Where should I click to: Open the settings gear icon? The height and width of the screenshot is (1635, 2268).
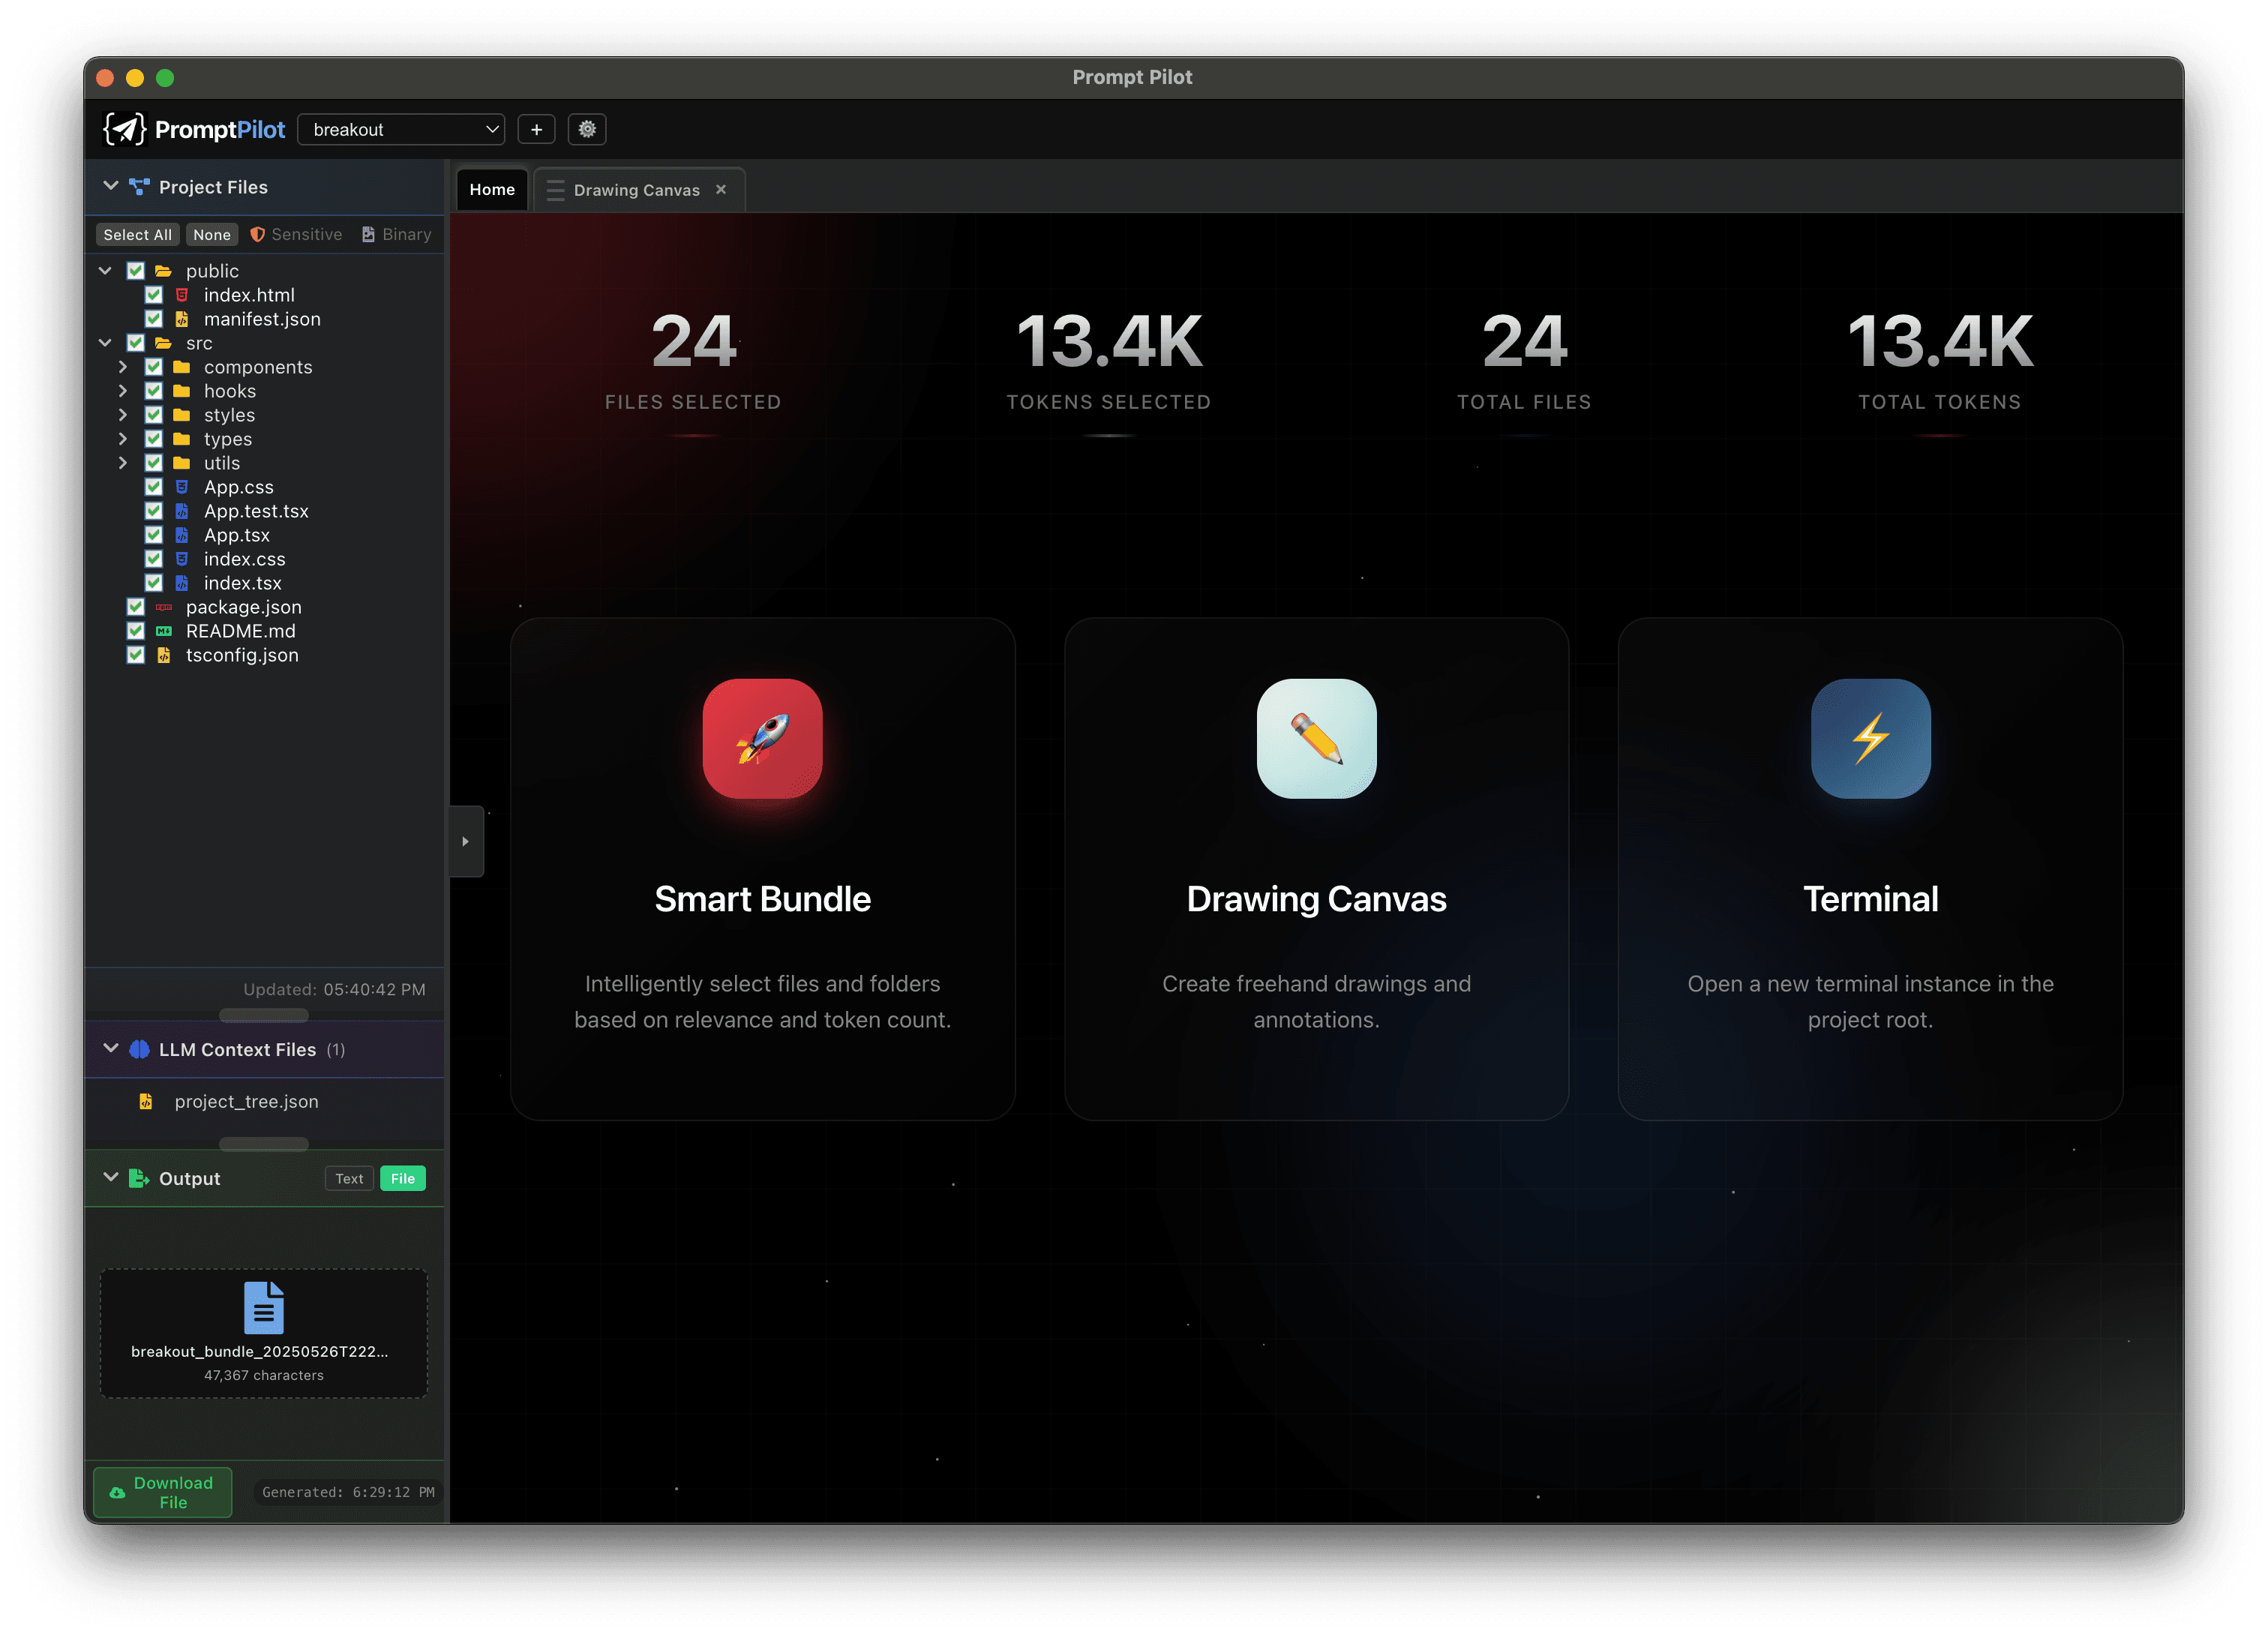tap(587, 129)
